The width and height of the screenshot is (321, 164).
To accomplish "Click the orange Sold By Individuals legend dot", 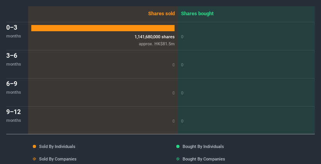I will 34,146.
